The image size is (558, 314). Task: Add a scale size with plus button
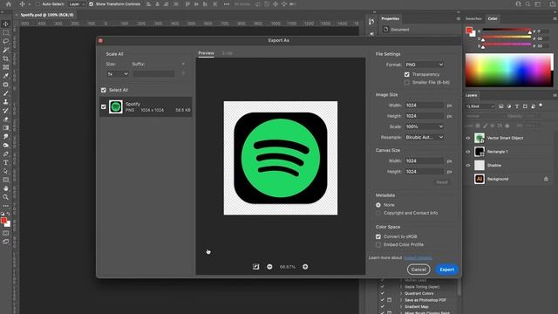tap(183, 64)
